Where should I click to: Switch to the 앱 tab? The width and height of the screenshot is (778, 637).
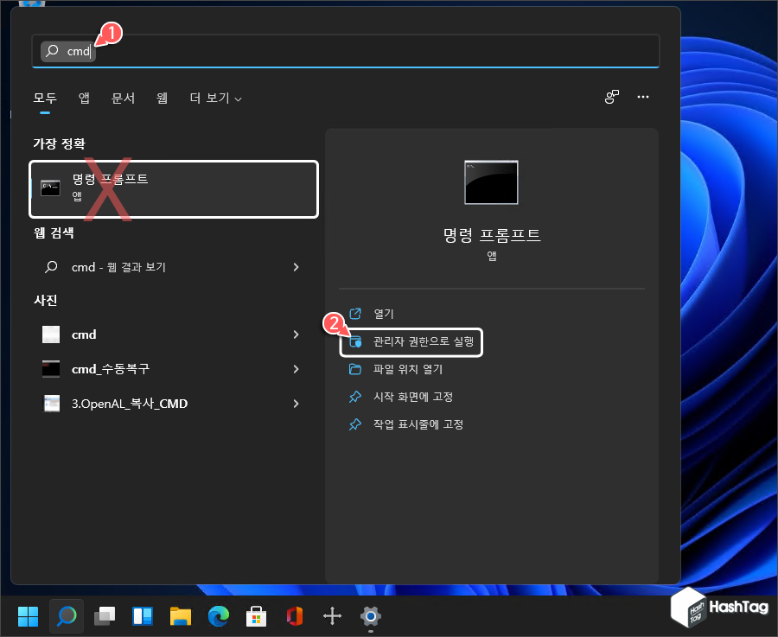click(83, 98)
